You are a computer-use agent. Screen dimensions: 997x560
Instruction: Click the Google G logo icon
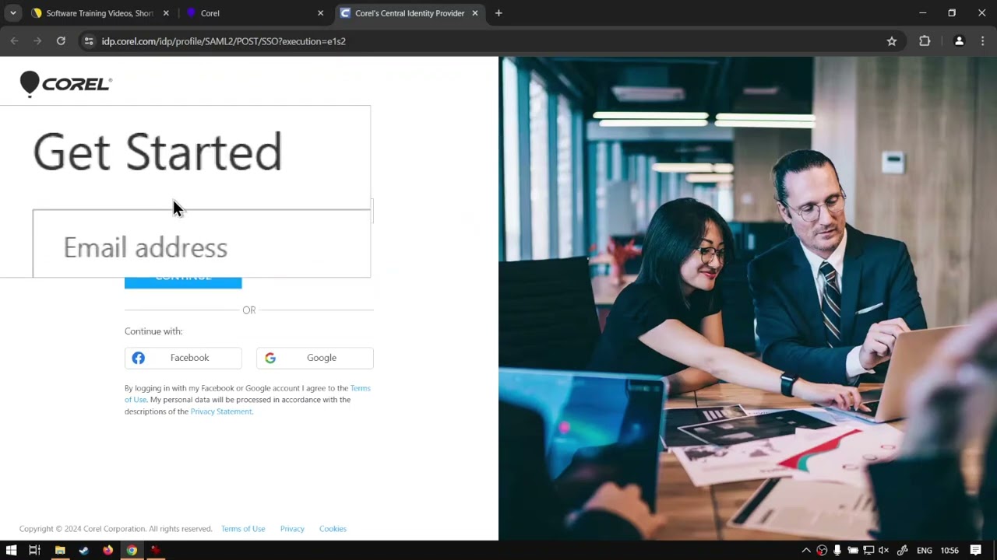click(x=270, y=358)
